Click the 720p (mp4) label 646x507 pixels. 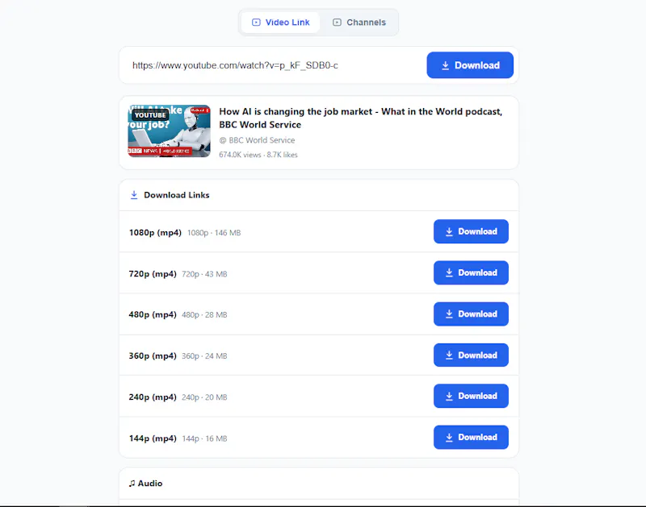[x=153, y=274]
